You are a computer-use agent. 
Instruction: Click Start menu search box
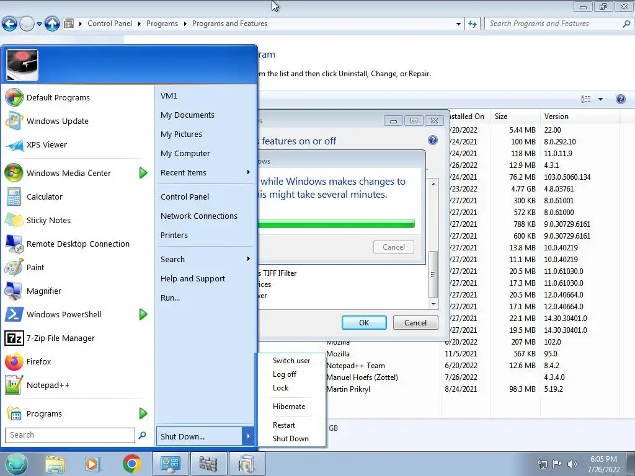[x=69, y=435]
